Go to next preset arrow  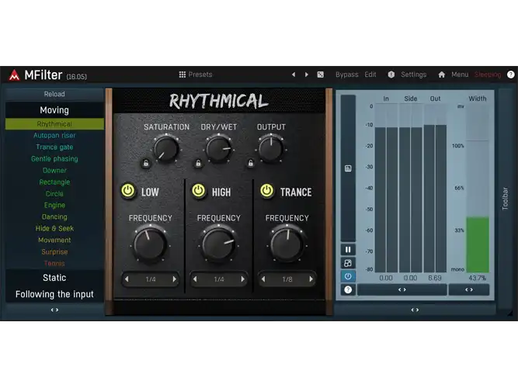tap(307, 74)
